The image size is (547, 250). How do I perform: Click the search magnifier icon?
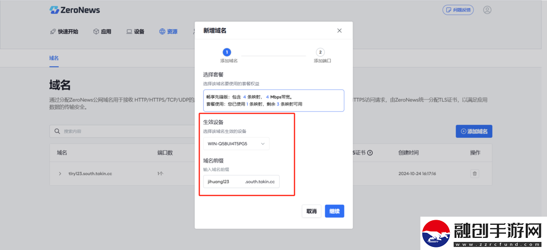point(57,131)
